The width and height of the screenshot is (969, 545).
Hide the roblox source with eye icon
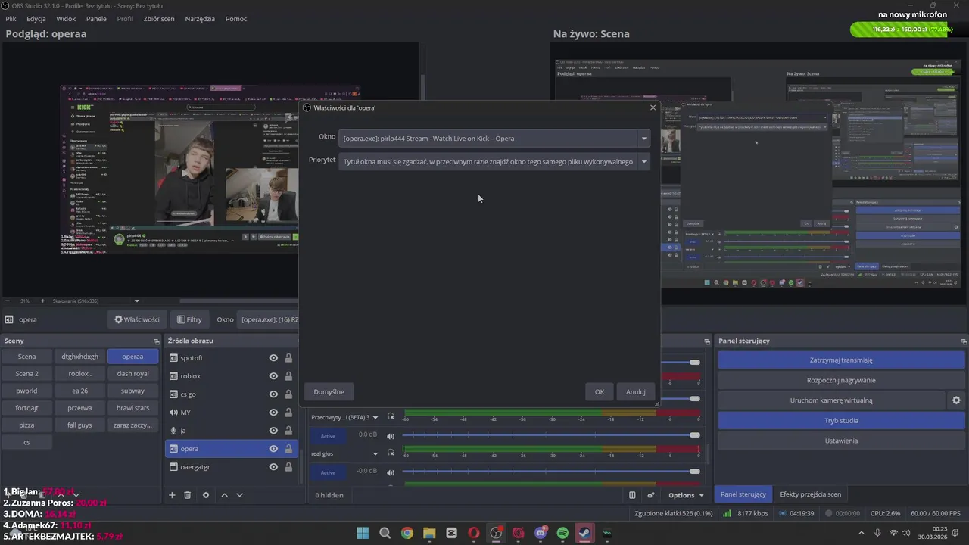pos(273,376)
